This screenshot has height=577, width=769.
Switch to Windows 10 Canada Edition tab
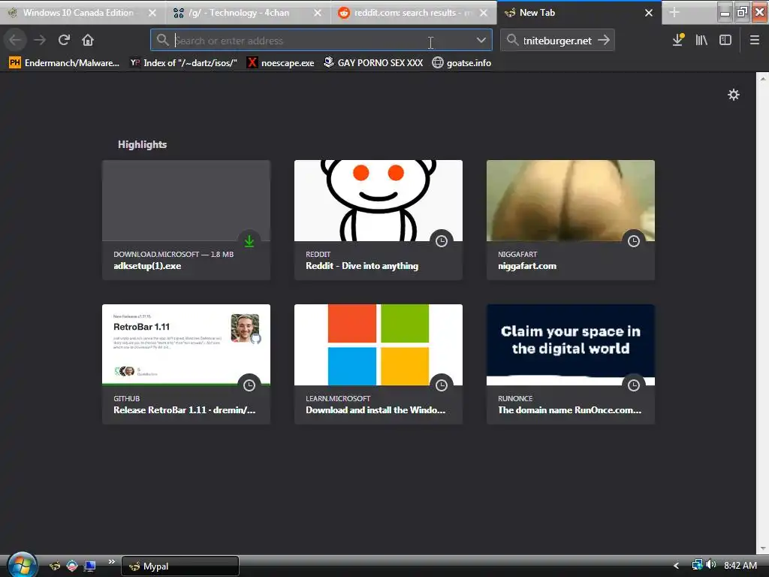tap(78, 13)
